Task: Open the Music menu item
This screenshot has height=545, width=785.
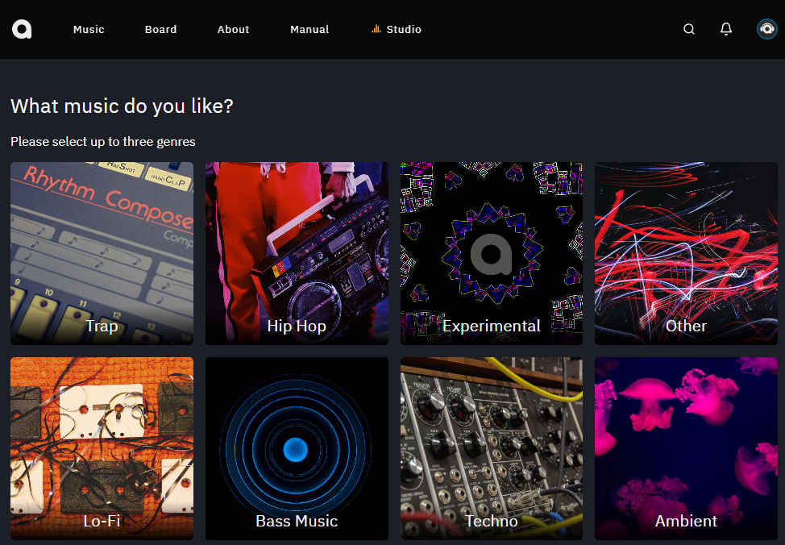Action: pos(89,30)
